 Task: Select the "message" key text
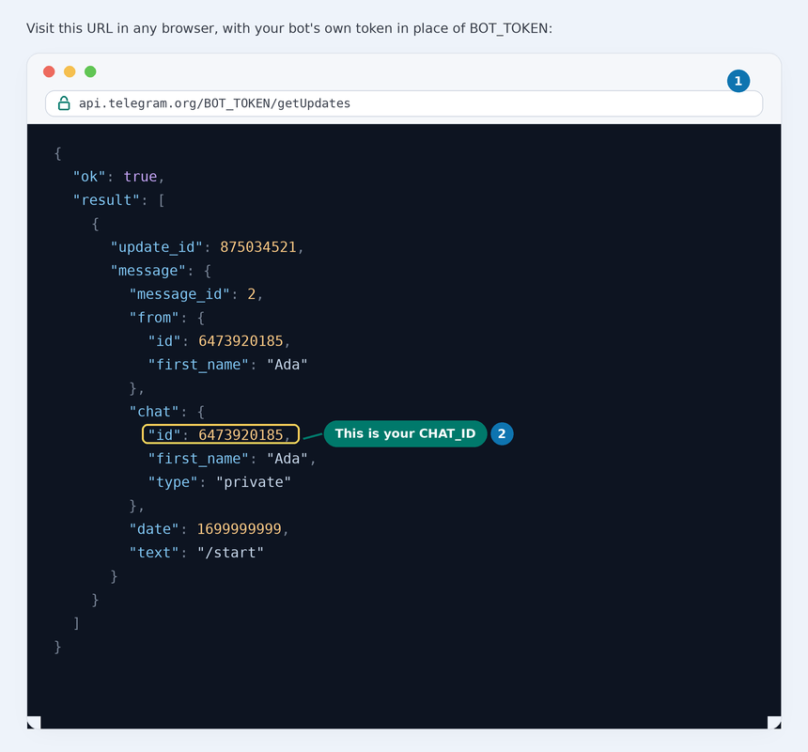pyautogui.click(x=148, y=271)
